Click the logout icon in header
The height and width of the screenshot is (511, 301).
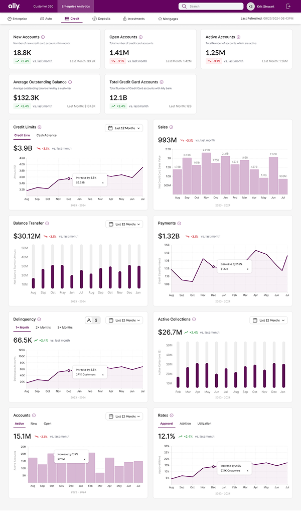tap(288, 6)
